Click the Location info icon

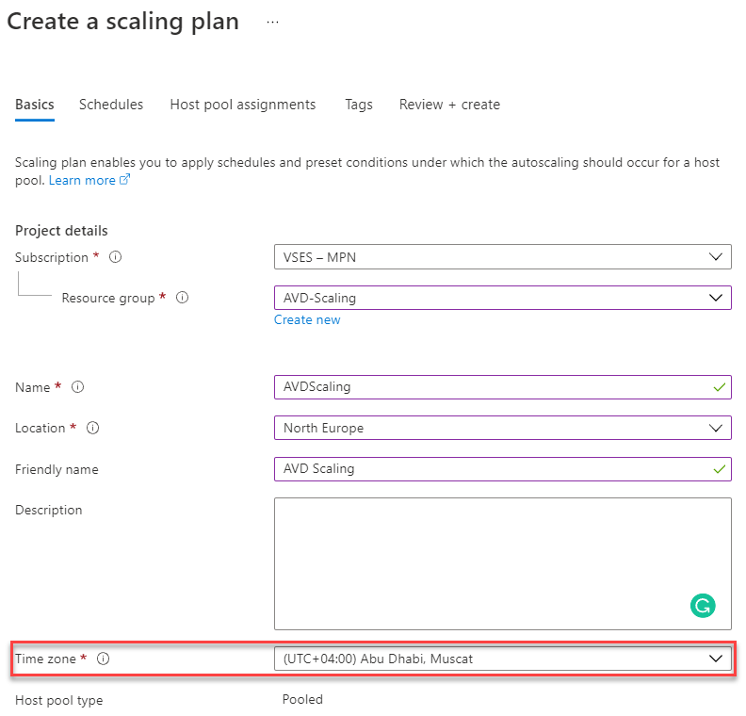coord(93,428)
